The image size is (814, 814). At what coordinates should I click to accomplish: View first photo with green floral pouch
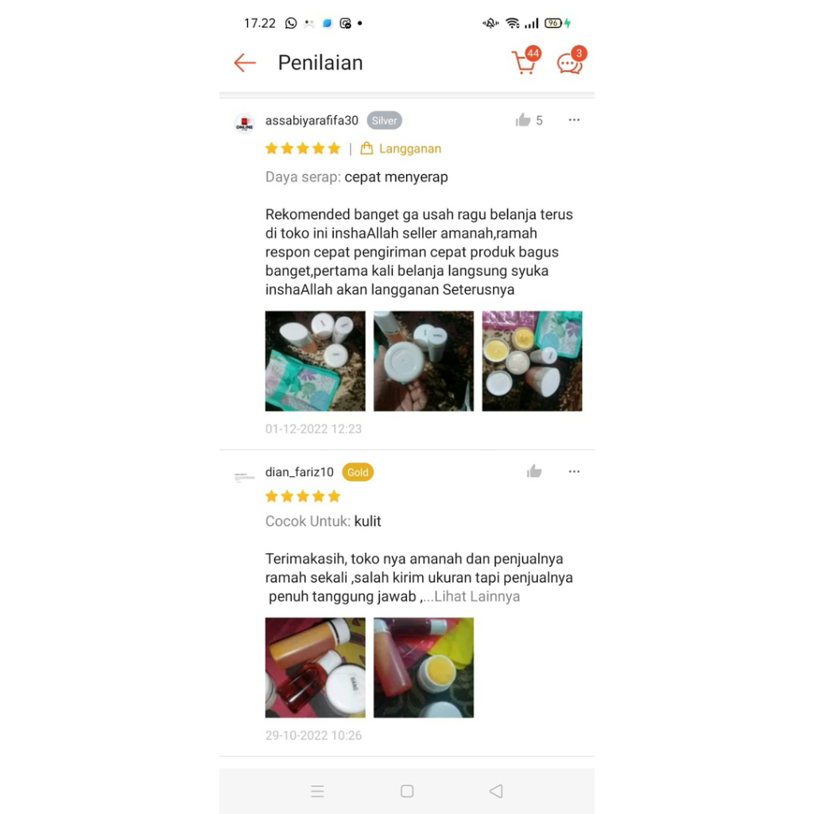coord(315,362)
